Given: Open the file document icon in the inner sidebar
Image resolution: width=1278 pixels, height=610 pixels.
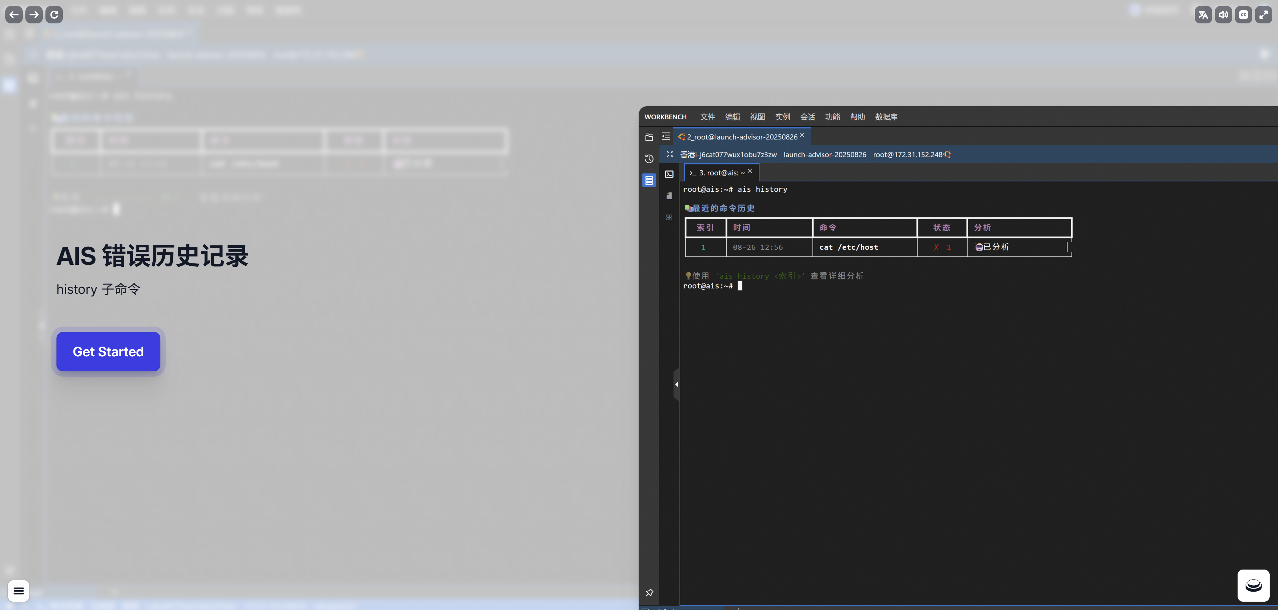Looking at the screenshot, I should (x=669, y=196).
